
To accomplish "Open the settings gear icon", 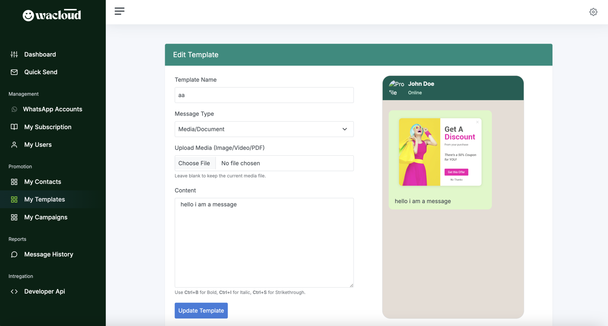I will [593, 12].
